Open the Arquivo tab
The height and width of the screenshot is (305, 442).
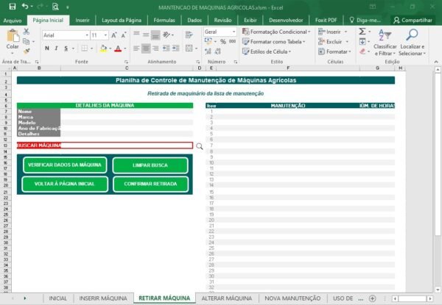coord(13,21)
